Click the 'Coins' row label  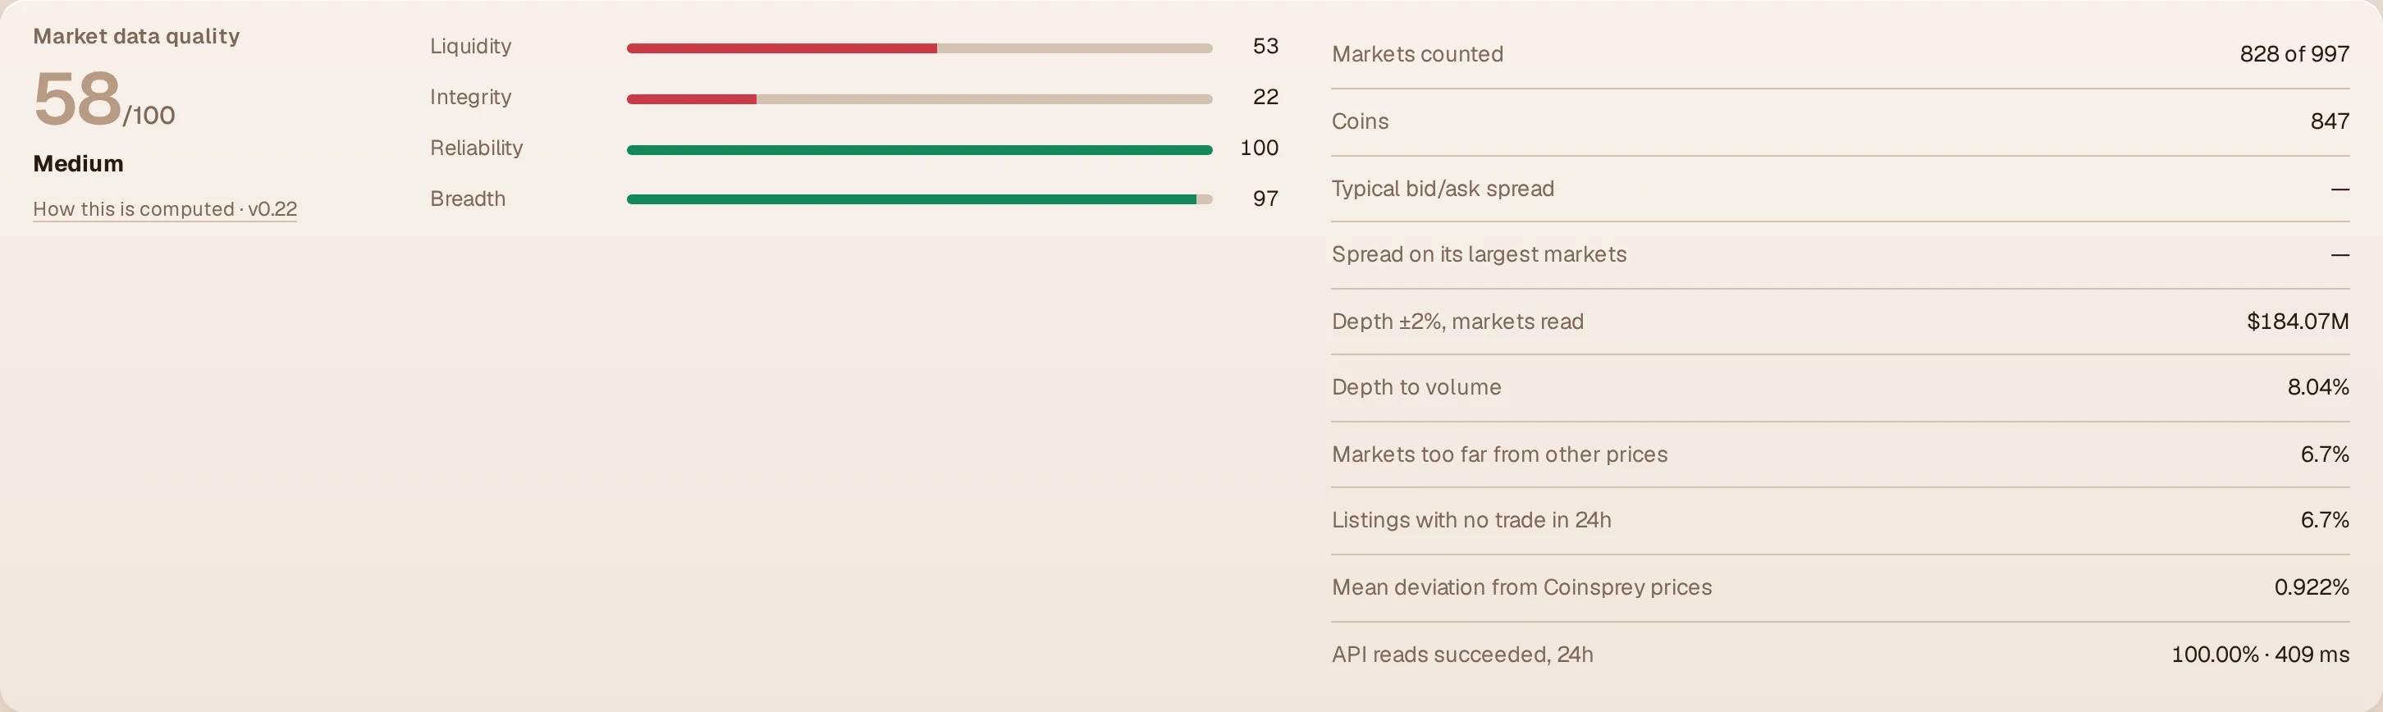1360,121
